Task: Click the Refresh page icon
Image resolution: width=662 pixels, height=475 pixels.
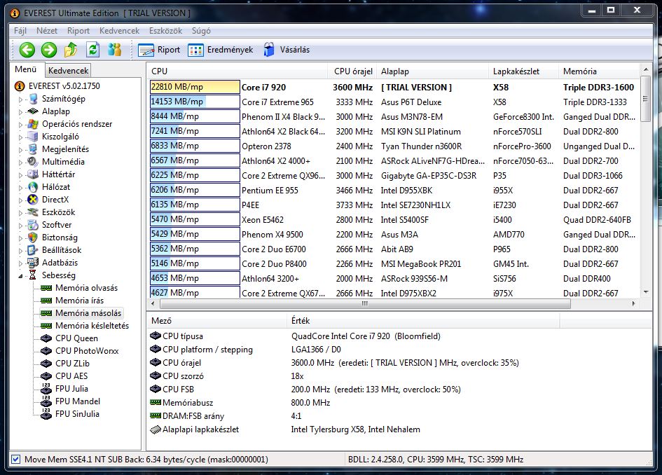Action: (93, 50)
